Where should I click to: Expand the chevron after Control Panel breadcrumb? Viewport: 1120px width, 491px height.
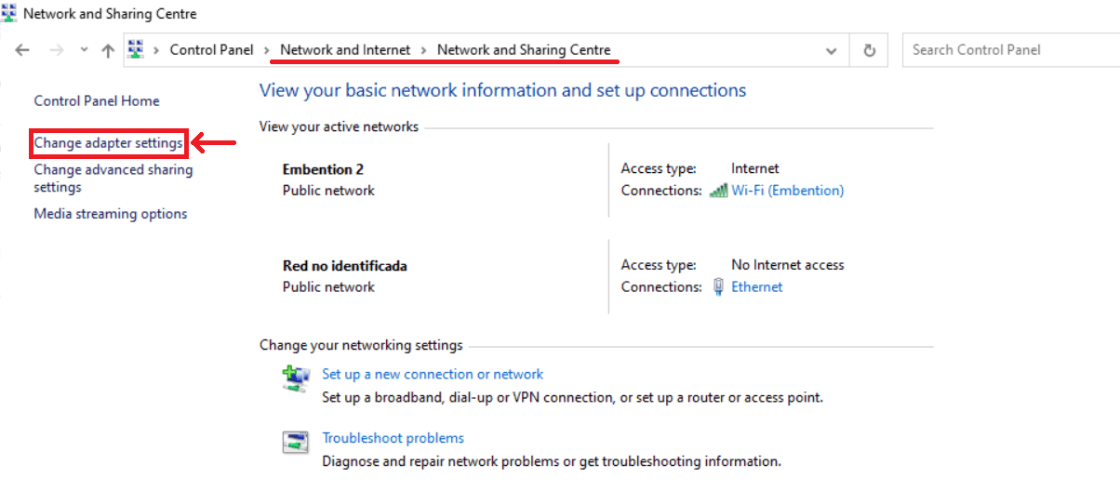point(267,50)
